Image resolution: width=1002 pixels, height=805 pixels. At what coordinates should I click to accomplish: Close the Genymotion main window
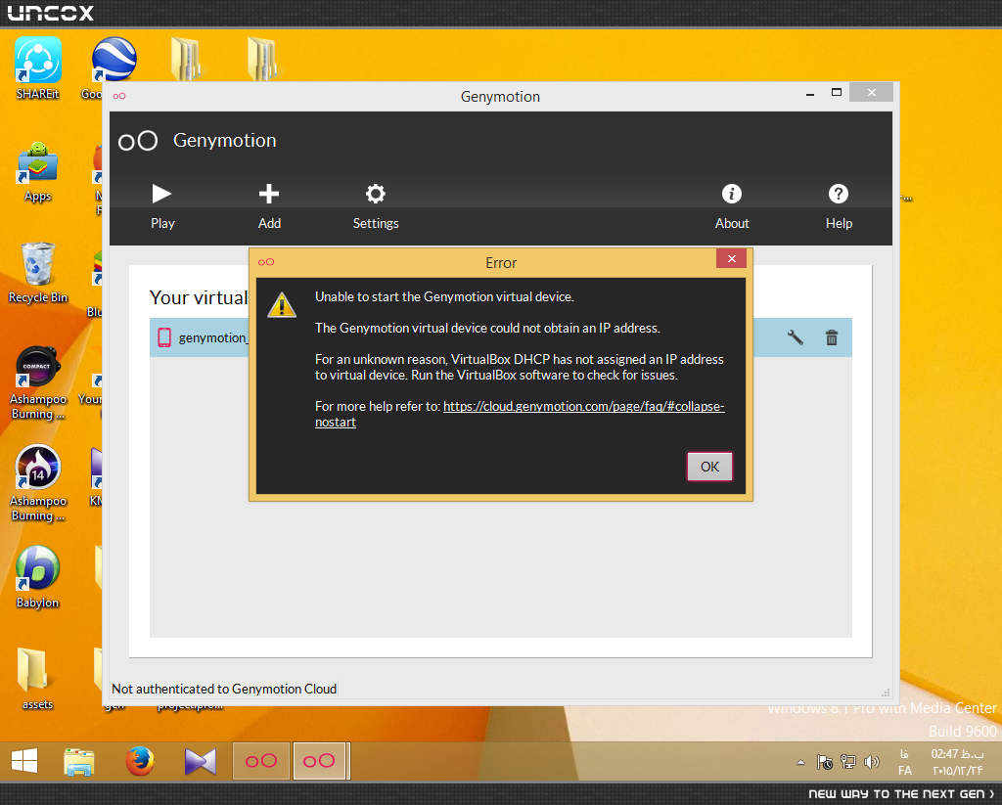871,93
